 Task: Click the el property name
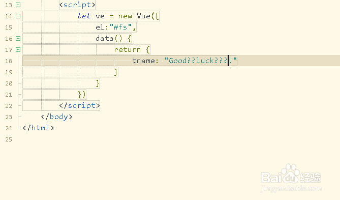pos(100,27)
